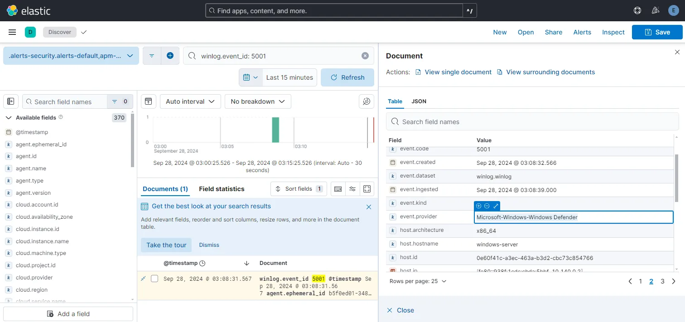This screenshot has height=322, width=685.
Task: Clear the search query text
Action: (x=365, y=56)
